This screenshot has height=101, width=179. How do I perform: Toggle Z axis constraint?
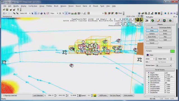(x=66, y=13)
